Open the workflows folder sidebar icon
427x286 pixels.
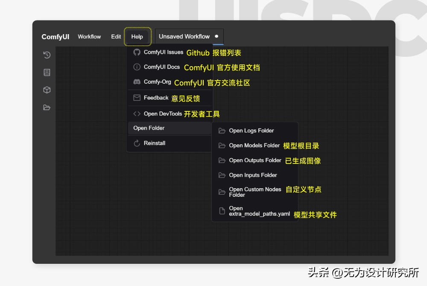[47, 108]
